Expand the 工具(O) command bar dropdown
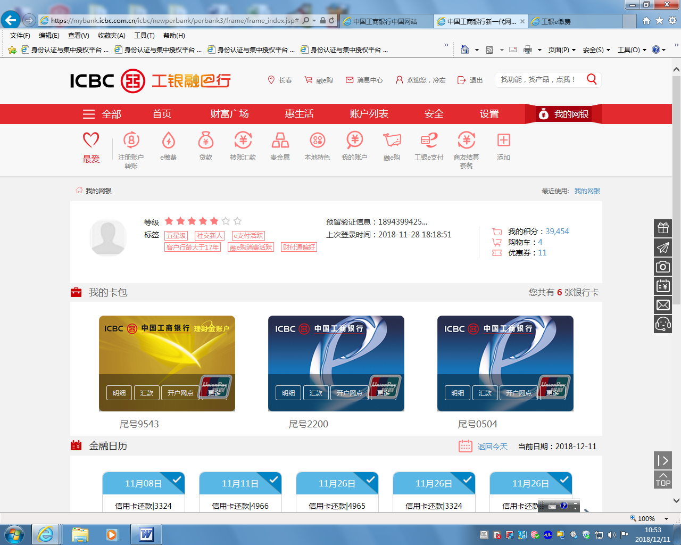 pos(632,49)
